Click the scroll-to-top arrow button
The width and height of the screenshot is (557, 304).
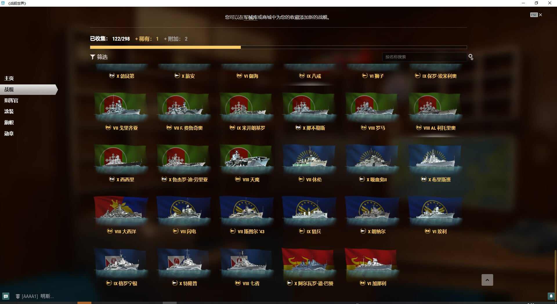click(x=487, y=280)
